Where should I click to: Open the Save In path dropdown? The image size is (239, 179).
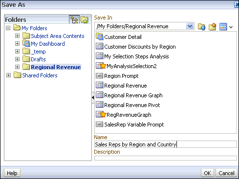pyautogui.click(x=190, y=26)
